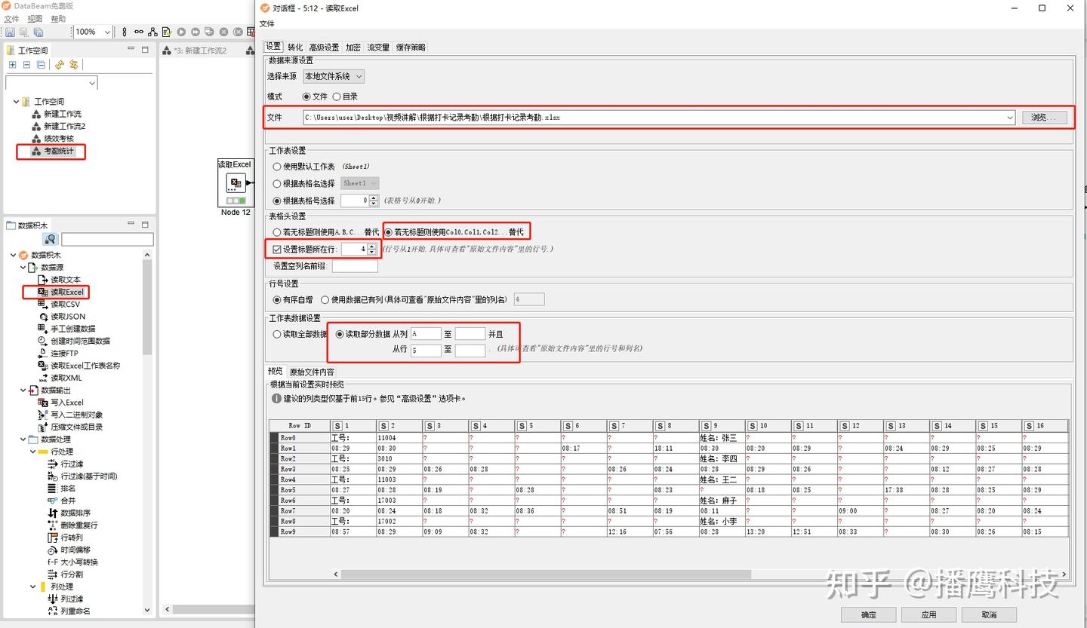
Task: Switch to the 高级设置 tab
Action: (324, 47)
